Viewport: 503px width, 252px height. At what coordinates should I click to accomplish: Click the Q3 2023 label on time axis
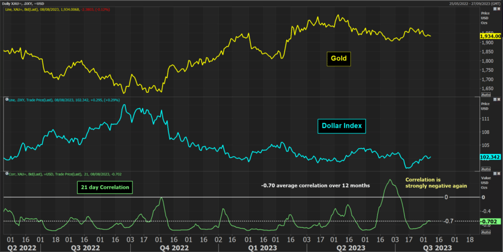click(437, 248)
